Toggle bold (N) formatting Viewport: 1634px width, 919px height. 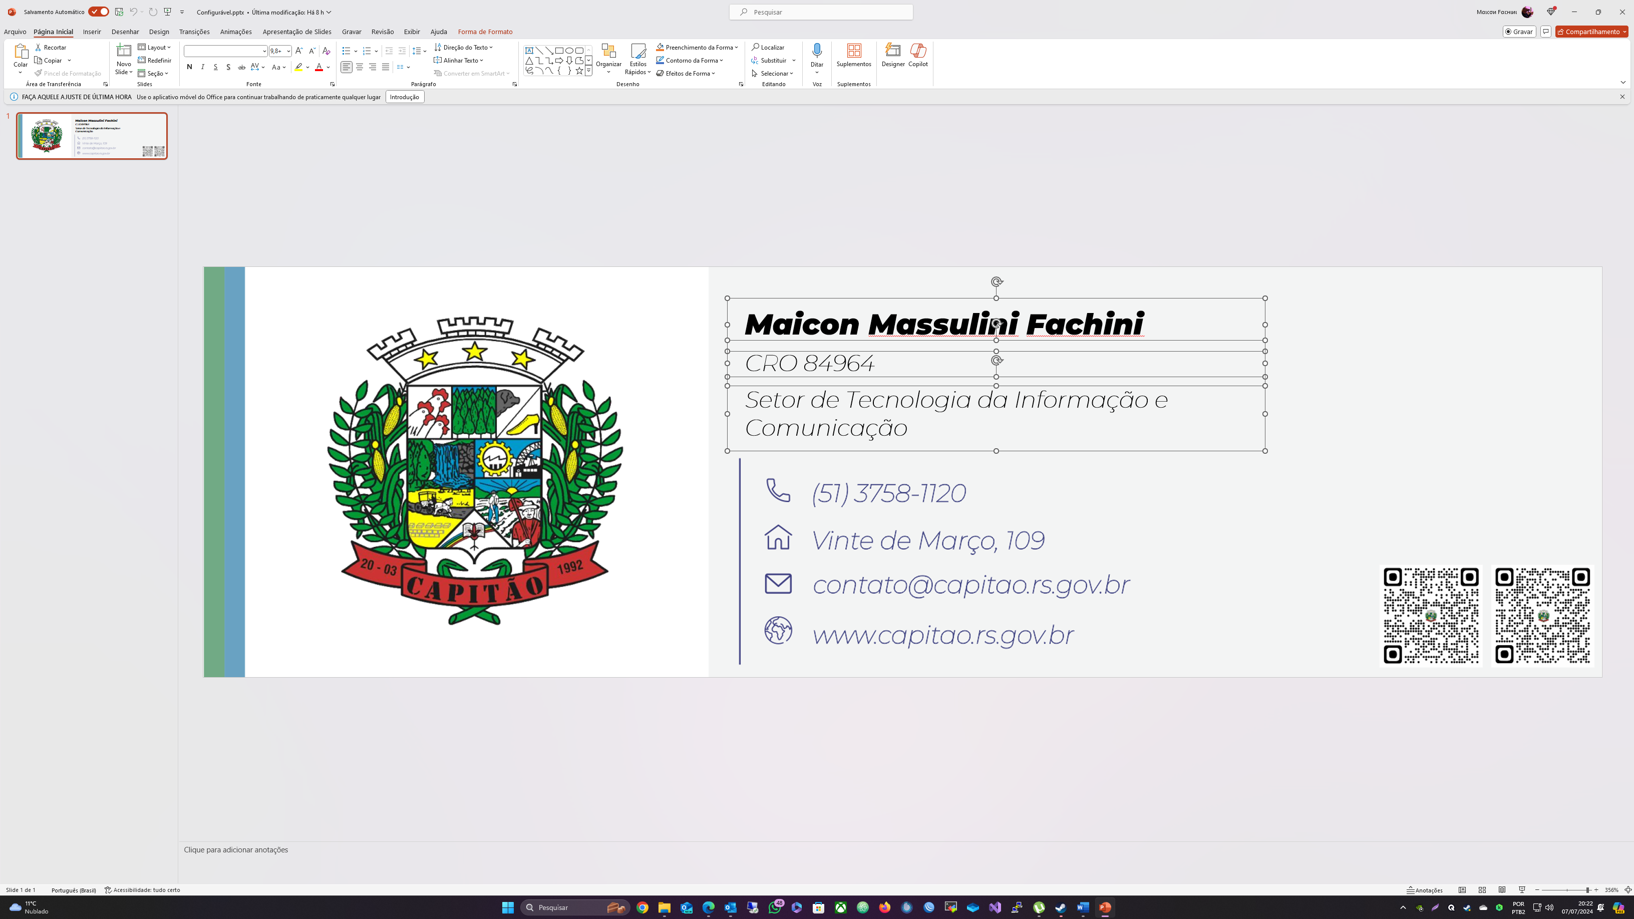coord(189,67)
